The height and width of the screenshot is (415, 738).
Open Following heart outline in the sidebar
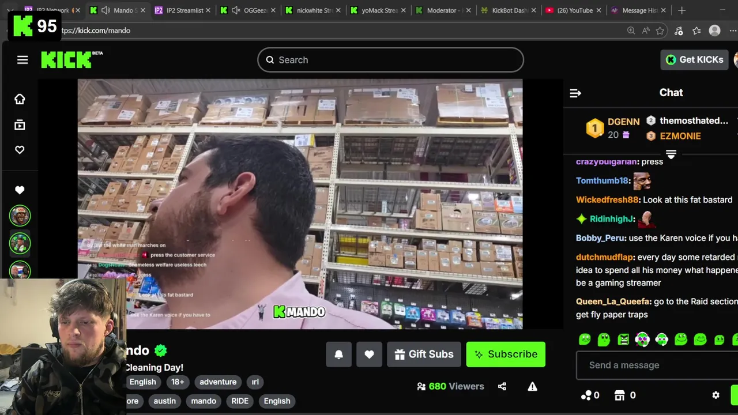point(20,150)
